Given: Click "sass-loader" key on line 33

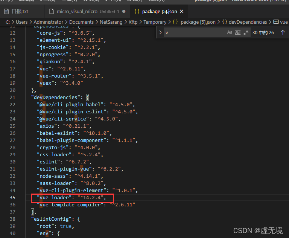Looking at the screenshot, I should point(55,183).
